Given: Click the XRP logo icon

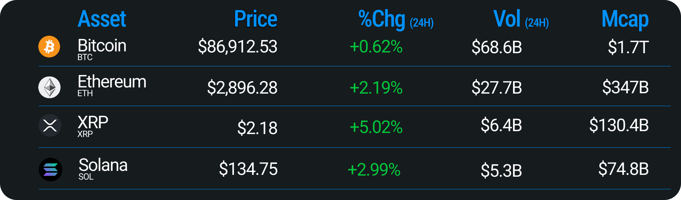Looking at the screenshot, I should pos(50,125).
